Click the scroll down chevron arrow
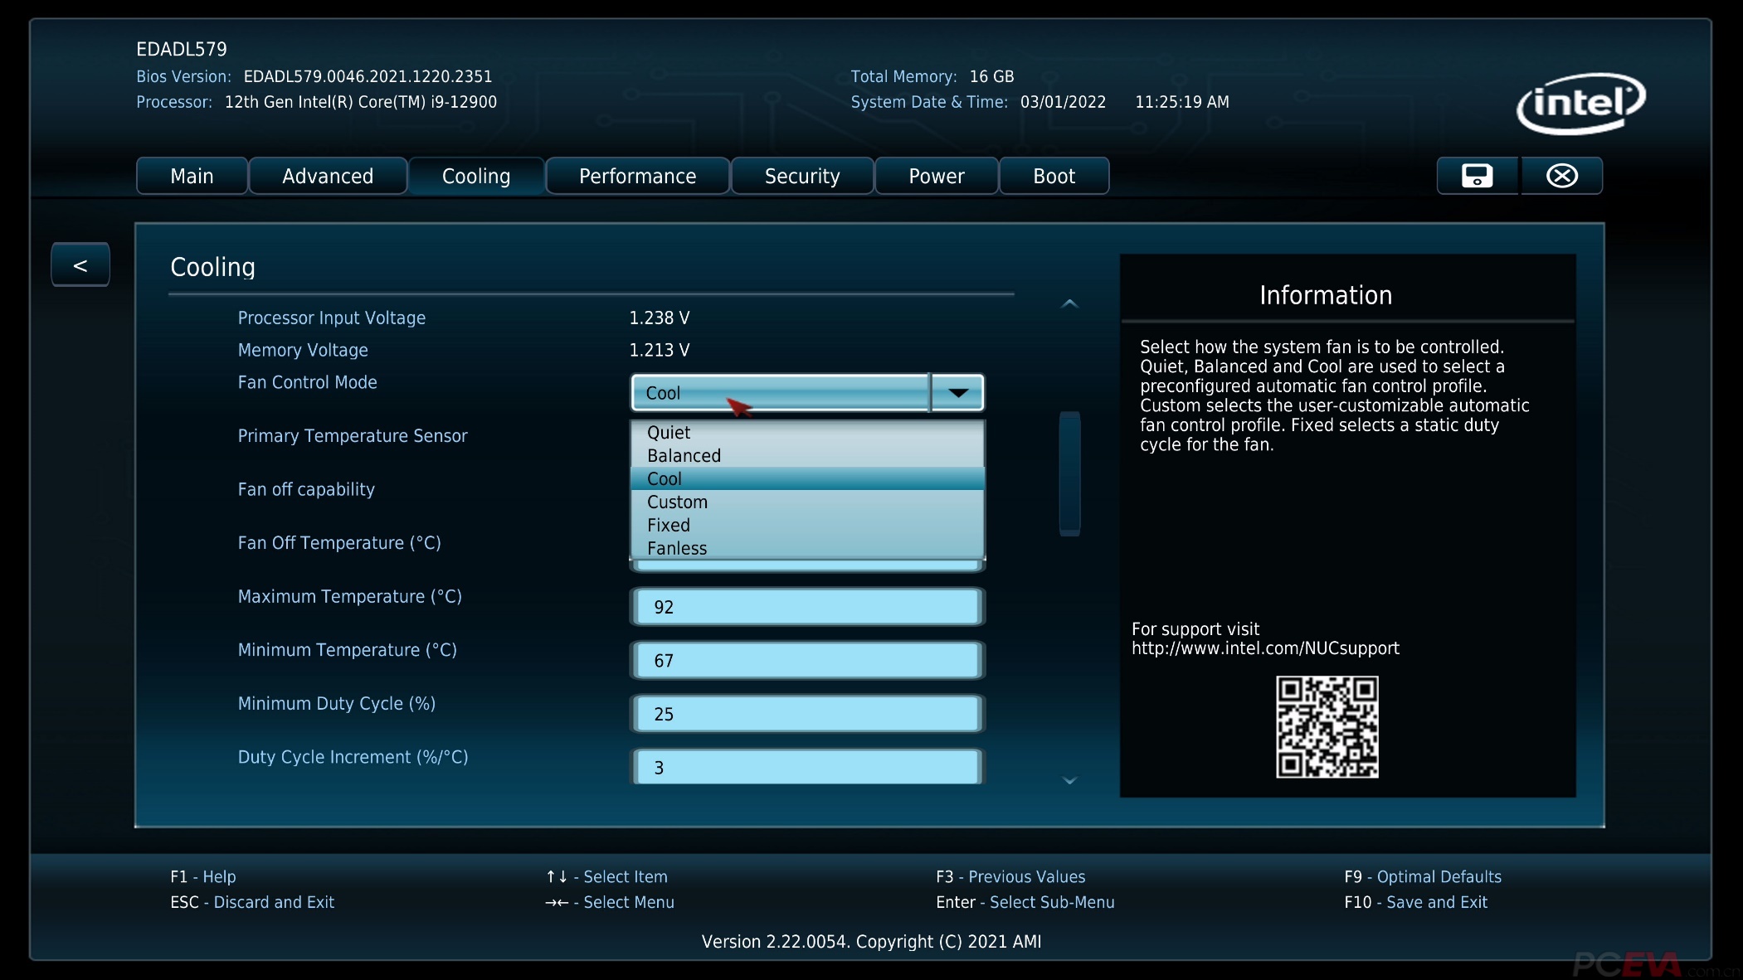The height and width of the screenshot is (980, 1743). click(1069, 780)
